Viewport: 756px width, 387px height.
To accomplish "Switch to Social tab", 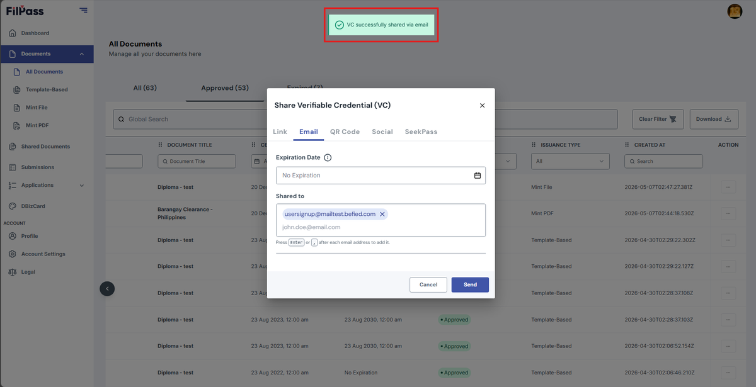I will click(x=382, y=132).
